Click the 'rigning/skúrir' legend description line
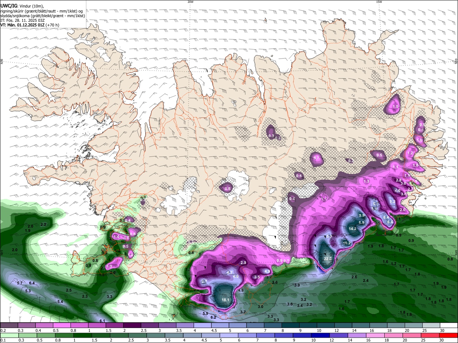The height and width of the screenshot is (343, 458). 43,11
